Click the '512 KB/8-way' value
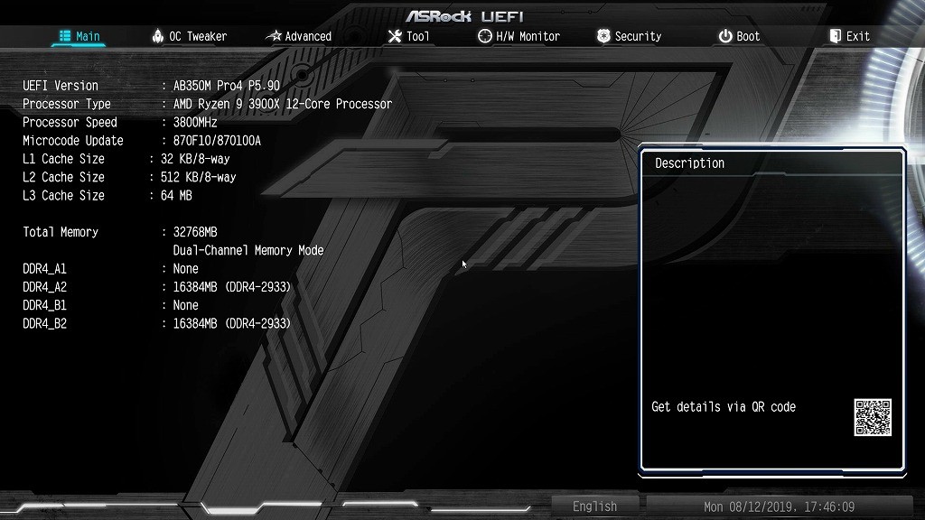 click(x=198, y=177)
